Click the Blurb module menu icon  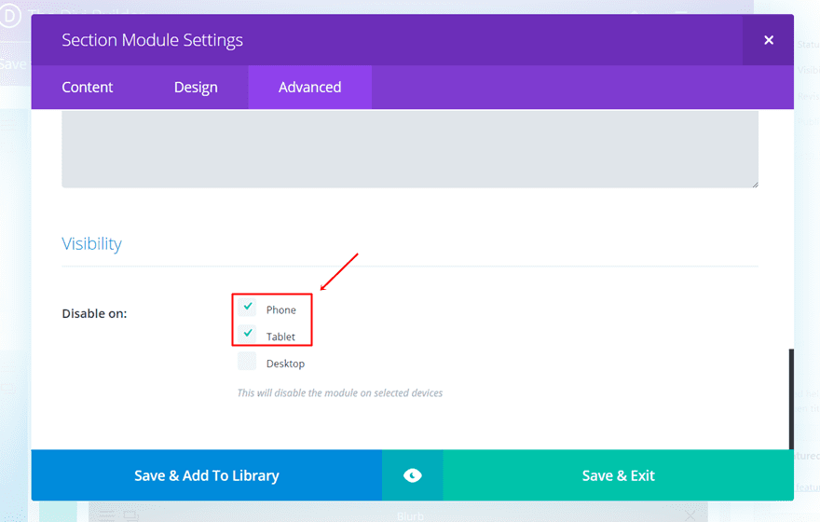pos(107,515)
